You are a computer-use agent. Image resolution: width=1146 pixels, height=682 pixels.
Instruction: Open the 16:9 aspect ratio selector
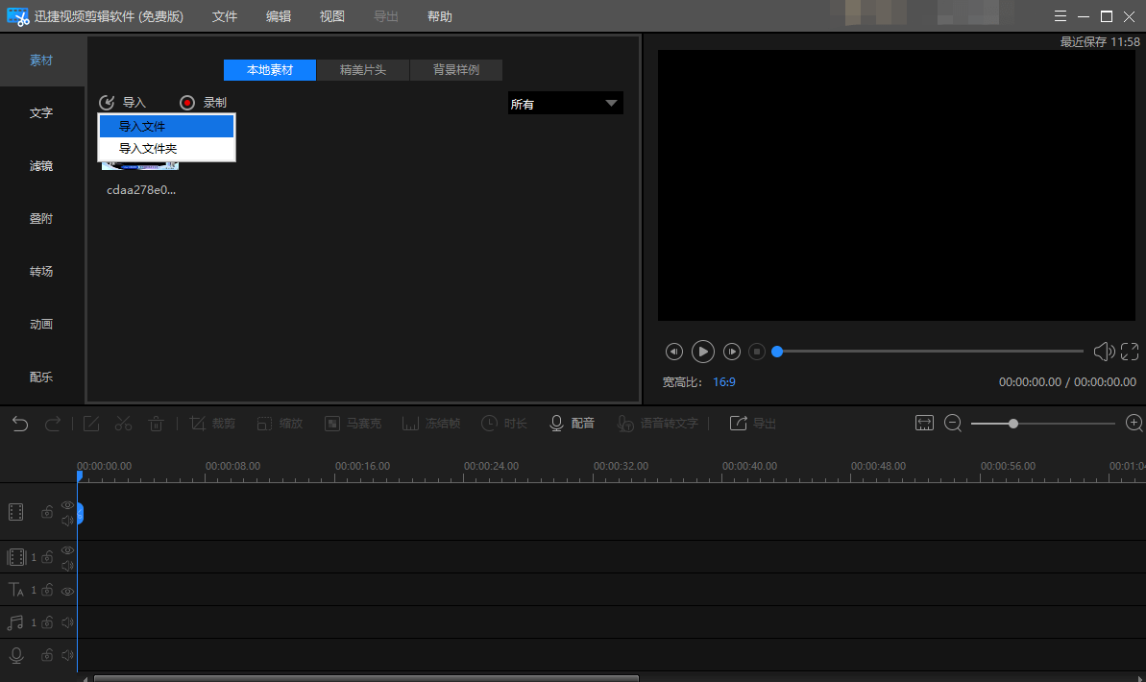723,382
